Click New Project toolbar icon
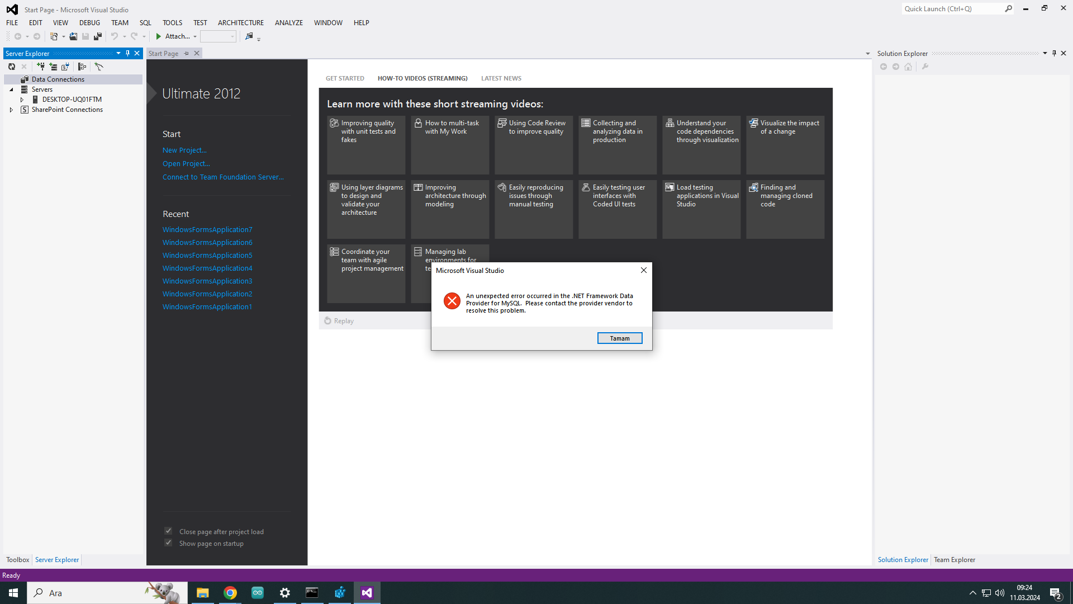1073x604 pixels. pos(54,36)
